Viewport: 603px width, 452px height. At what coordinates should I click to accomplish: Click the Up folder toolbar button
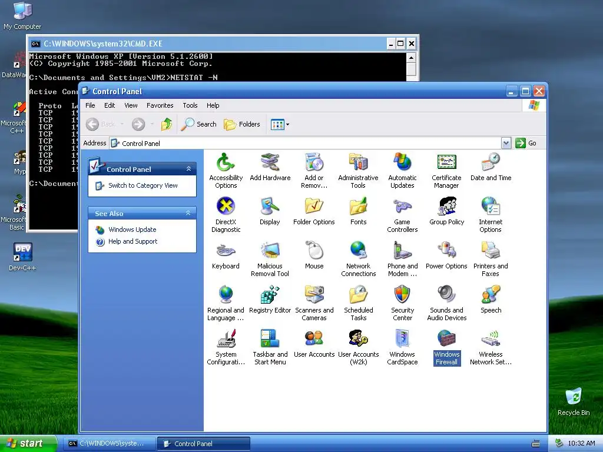click(167, 124)
